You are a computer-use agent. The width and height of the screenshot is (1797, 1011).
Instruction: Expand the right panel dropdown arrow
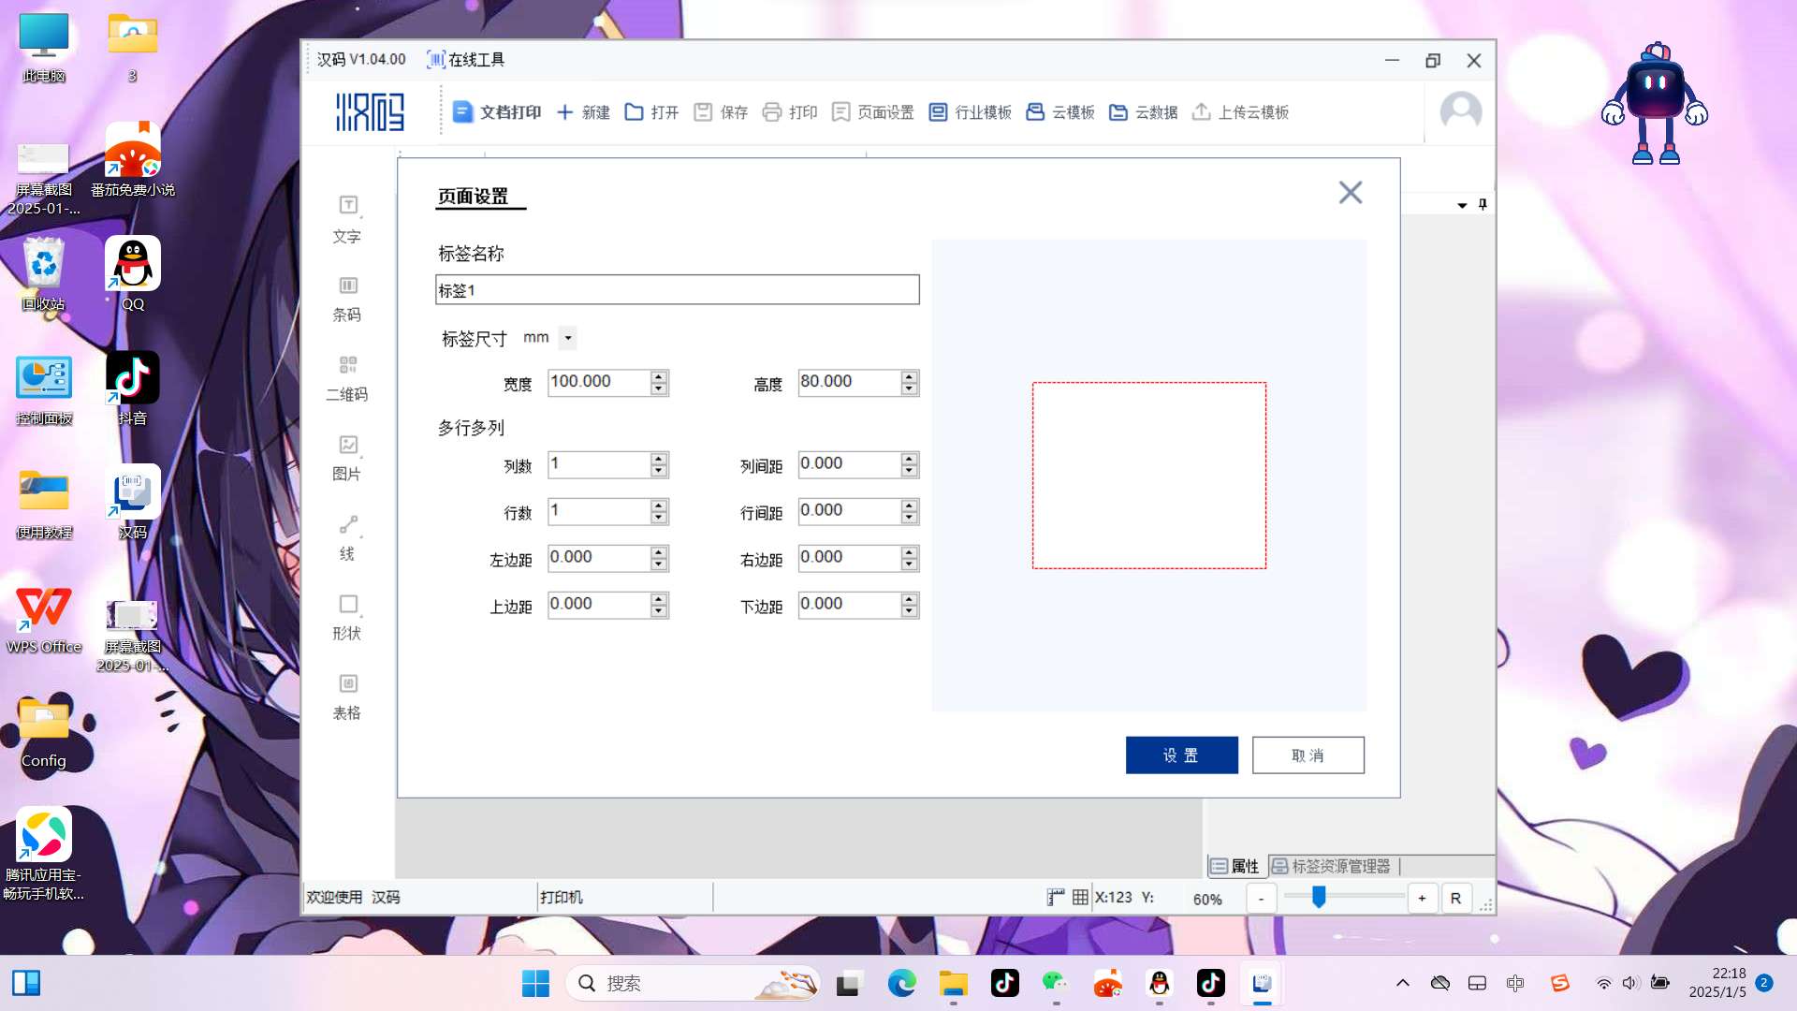click(x=1462, y=205)
